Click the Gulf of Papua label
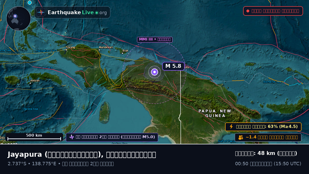Screen dimensions: 309x174 tap(227, 141)
